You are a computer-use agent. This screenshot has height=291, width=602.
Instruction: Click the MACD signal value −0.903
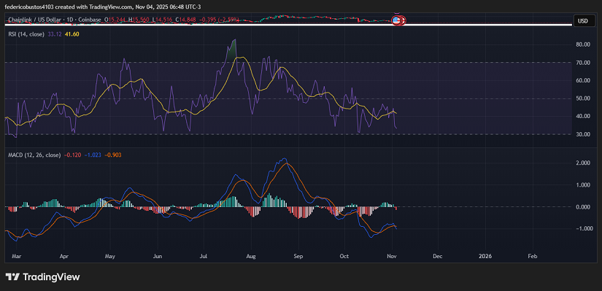click(114, 155)
